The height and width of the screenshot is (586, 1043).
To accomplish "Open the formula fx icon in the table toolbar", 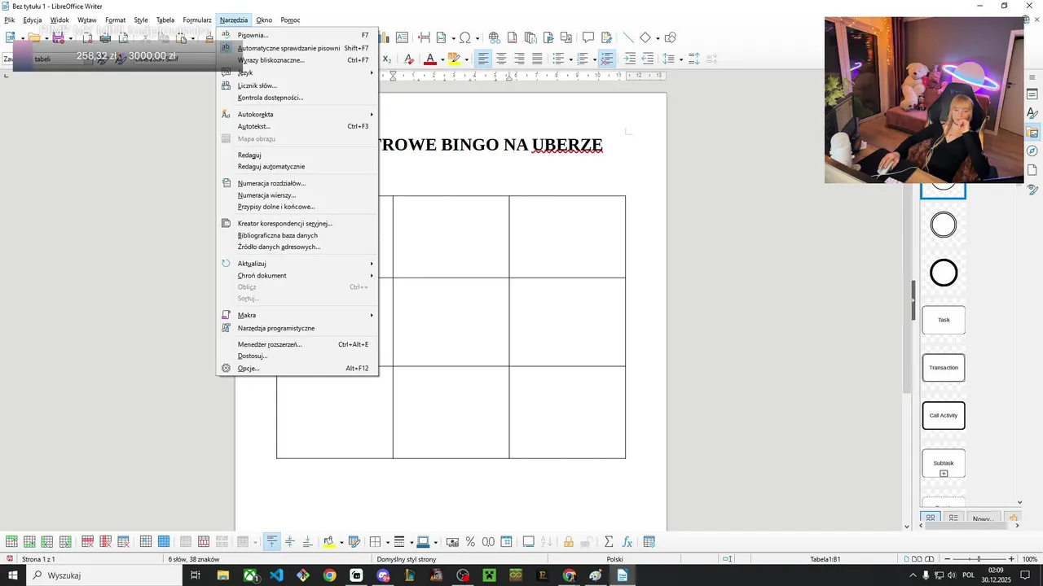I will coord(627,542).
